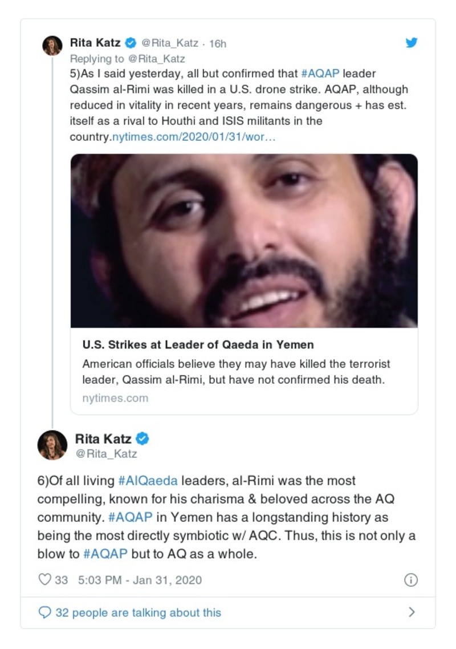Click the Rita Katz name on main tweet
Image resolution: width=456 pixels, height=649 pixels.
coord(103,439)
